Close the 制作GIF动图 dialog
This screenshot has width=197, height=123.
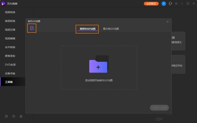(167, 22)
